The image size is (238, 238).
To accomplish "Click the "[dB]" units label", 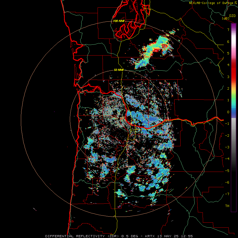I will [x=226, y=18].
